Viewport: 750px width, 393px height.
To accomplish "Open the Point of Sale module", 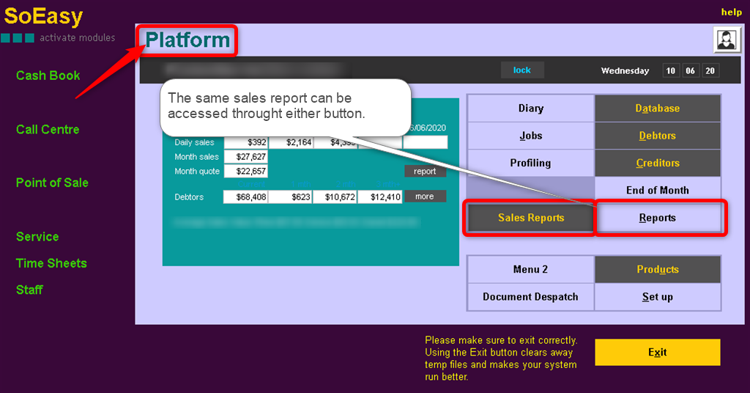I will [x=52, y=183].
